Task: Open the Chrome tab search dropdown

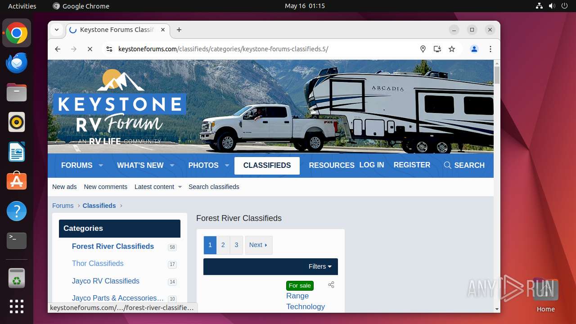Action: pyautogui.click(x=57, y=30)
